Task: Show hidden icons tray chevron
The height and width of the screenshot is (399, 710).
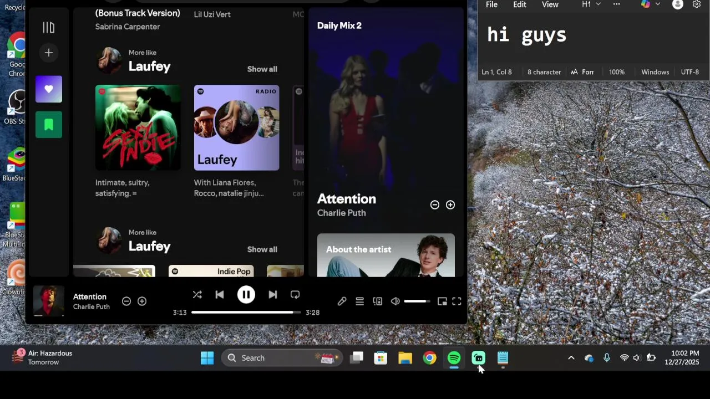Action: 571,358
